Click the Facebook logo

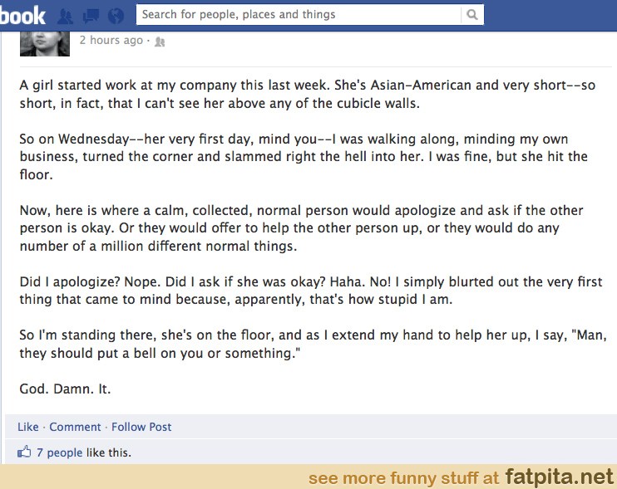pos(22,14)
